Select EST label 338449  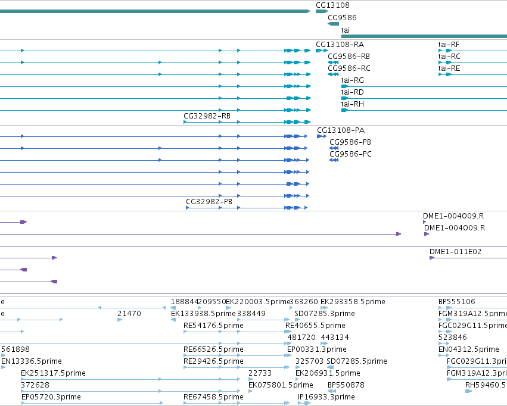[251, 314]
